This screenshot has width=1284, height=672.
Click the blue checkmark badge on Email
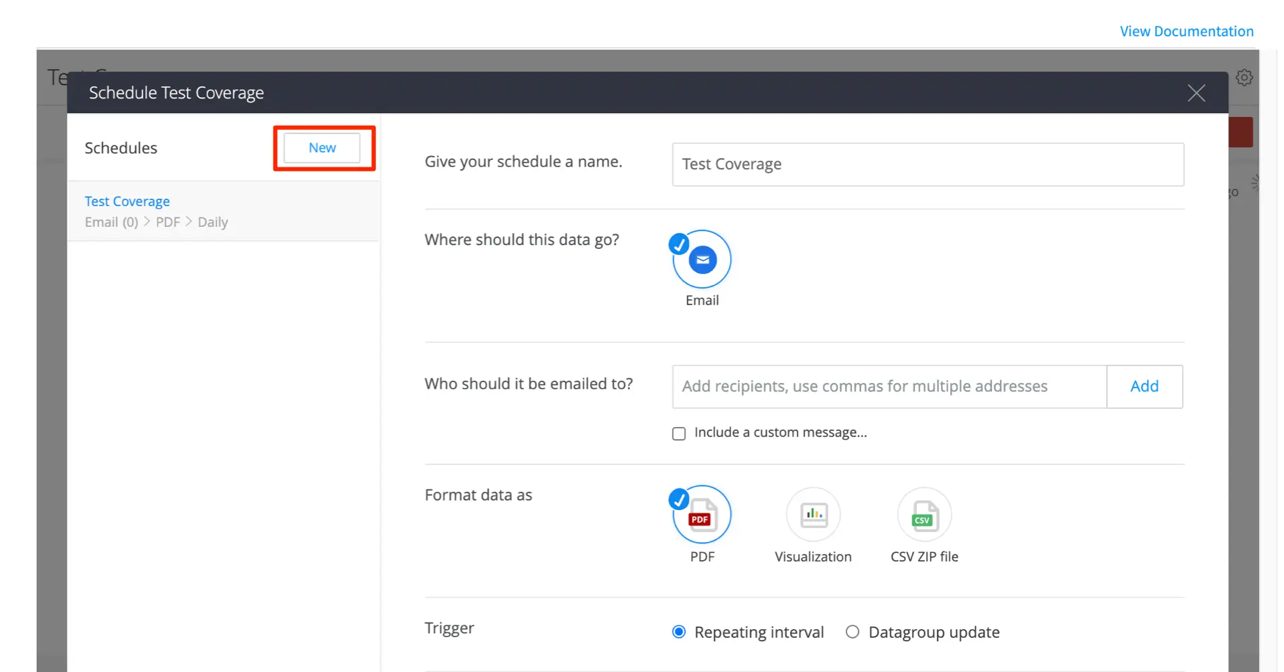coord(679,244)
